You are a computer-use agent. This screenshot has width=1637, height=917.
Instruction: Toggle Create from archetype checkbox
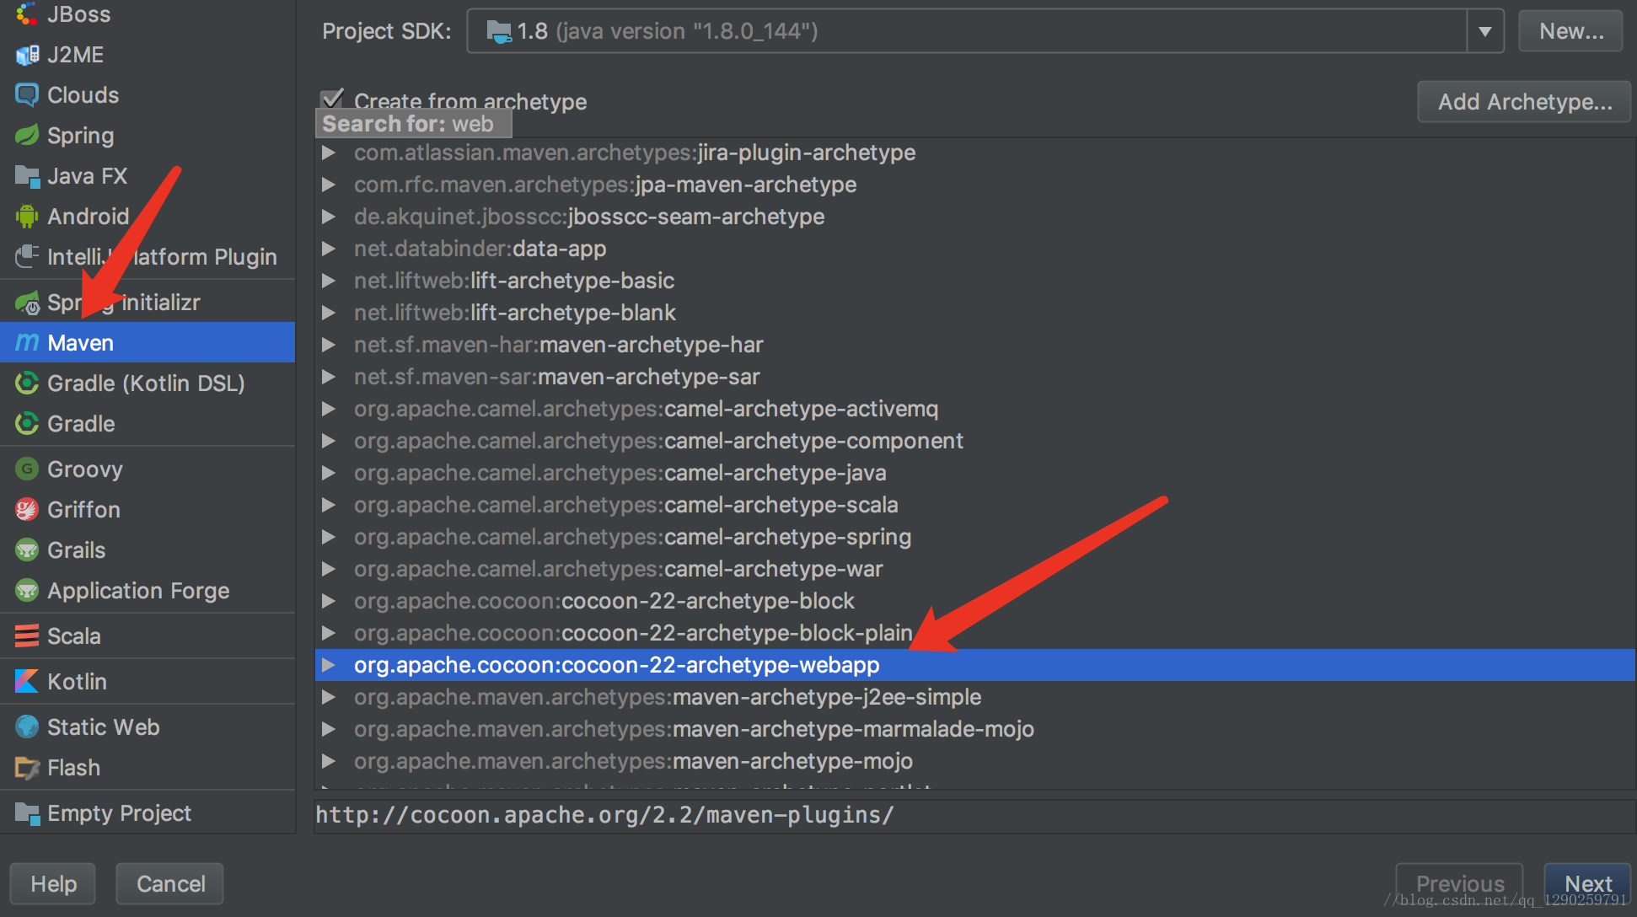click(x=333, y=99)
